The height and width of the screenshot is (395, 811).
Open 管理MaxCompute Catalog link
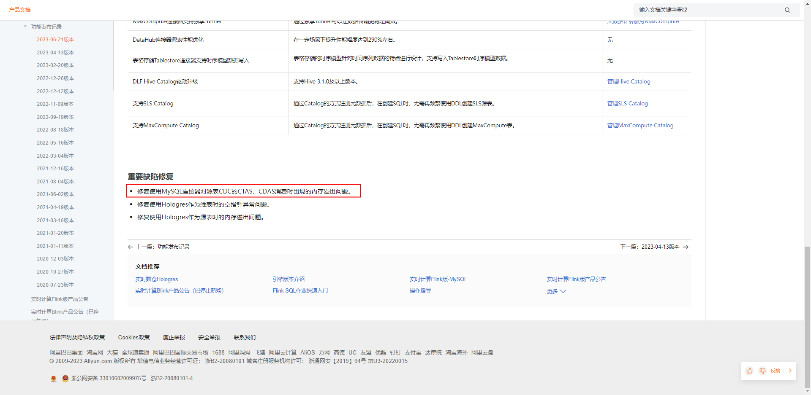coord(640,126)
